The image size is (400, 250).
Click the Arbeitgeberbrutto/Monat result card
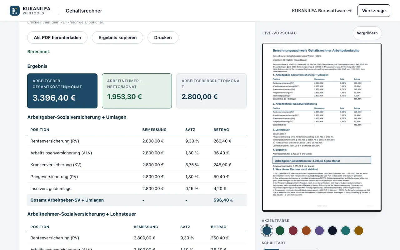tap(211, 91)
